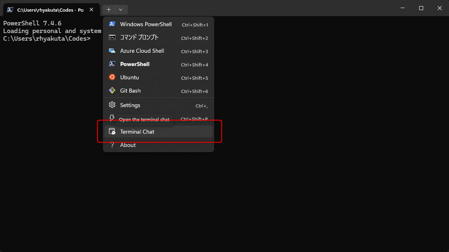
Task: Open Git Bash profile
Action: [159, 91]
